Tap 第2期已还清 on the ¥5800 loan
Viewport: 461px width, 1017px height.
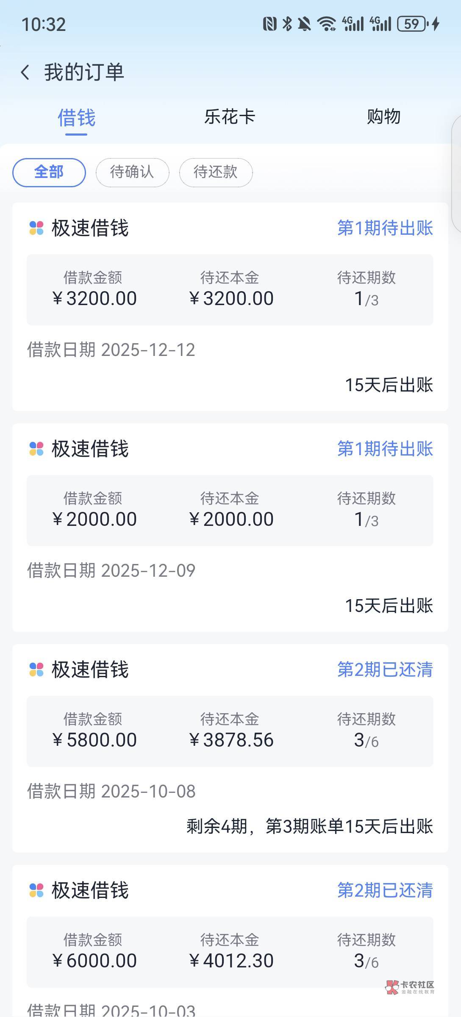[385, 670]
